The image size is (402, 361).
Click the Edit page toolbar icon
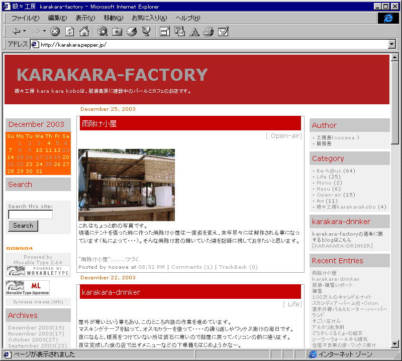pos(223,32)
